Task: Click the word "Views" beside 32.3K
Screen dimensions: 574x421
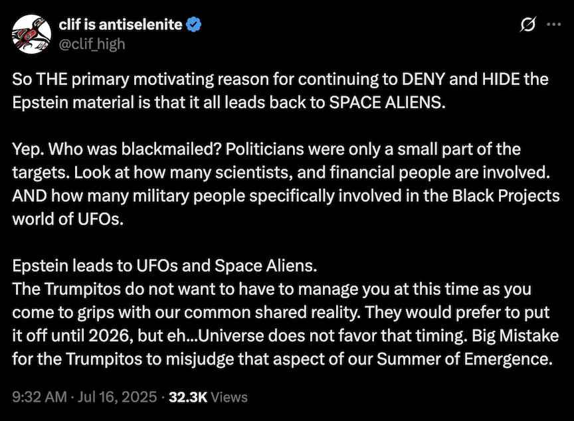Action: point(230,397)
